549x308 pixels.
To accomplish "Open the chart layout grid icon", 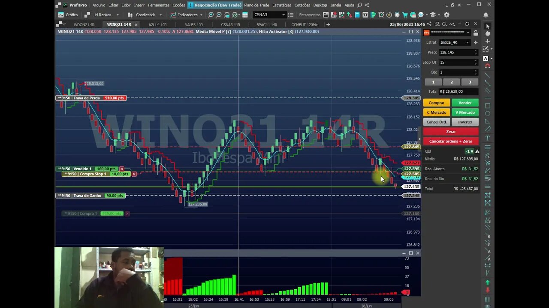I will point(245,15).
